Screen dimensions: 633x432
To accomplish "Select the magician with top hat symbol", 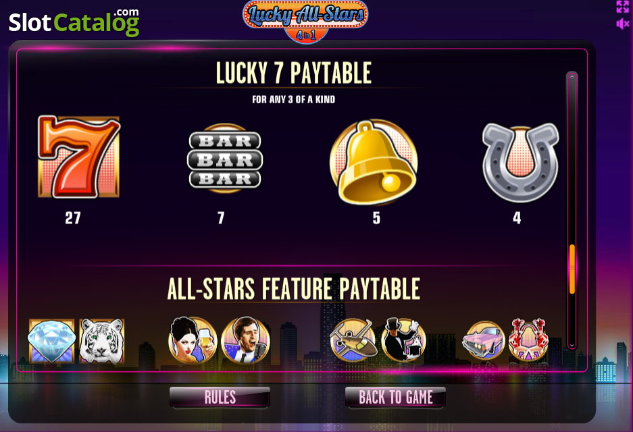I will point(403,340).
